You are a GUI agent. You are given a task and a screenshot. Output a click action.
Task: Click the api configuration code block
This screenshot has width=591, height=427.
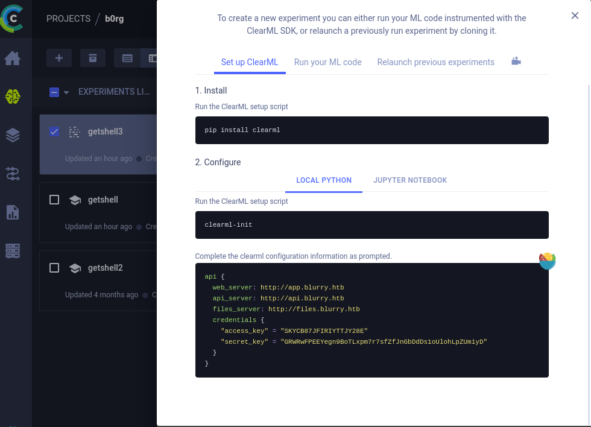(371, 320)
